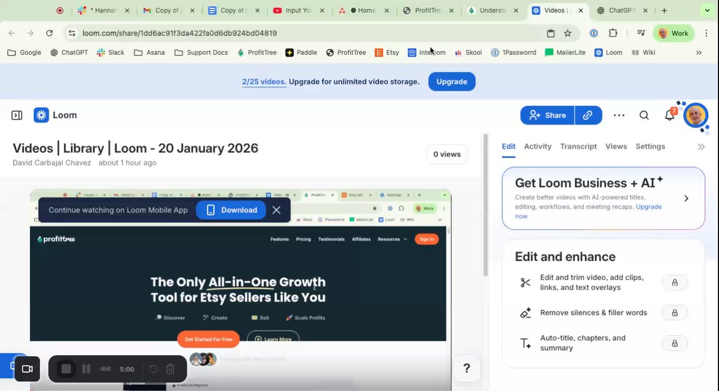Open the user profile avatar menu
719x391 pixels.
pos(696,115)
